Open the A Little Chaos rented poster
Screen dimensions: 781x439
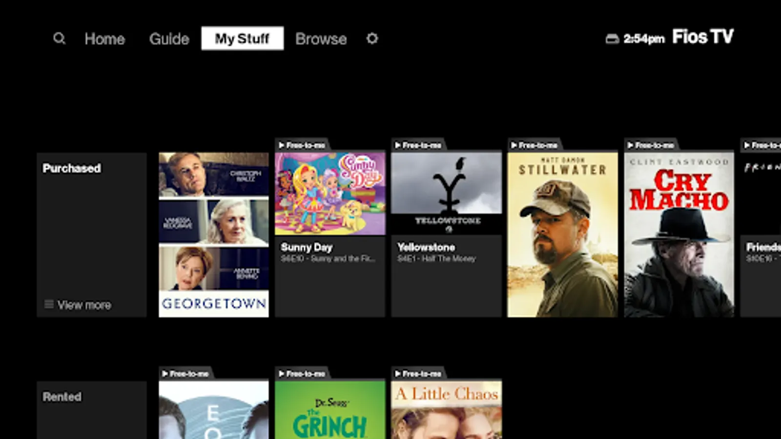446,410
